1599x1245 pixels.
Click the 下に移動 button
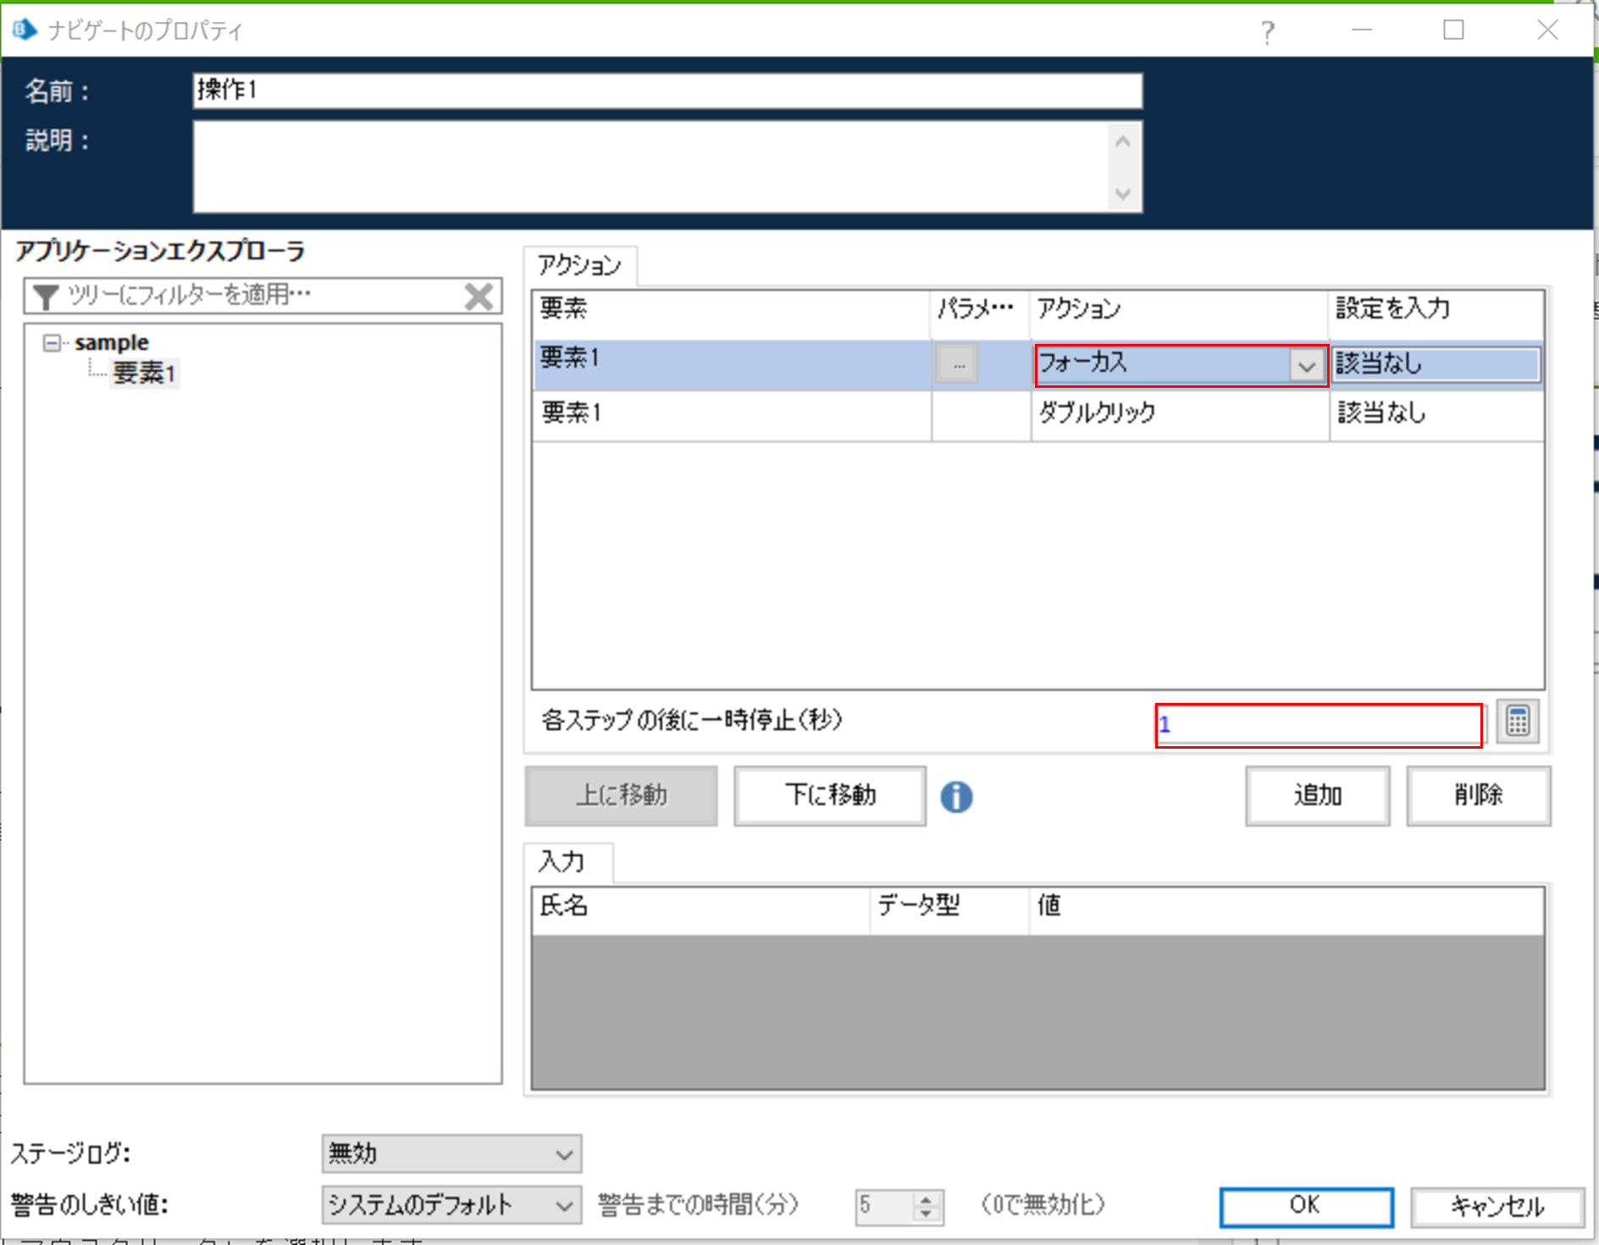click(830, 795)
